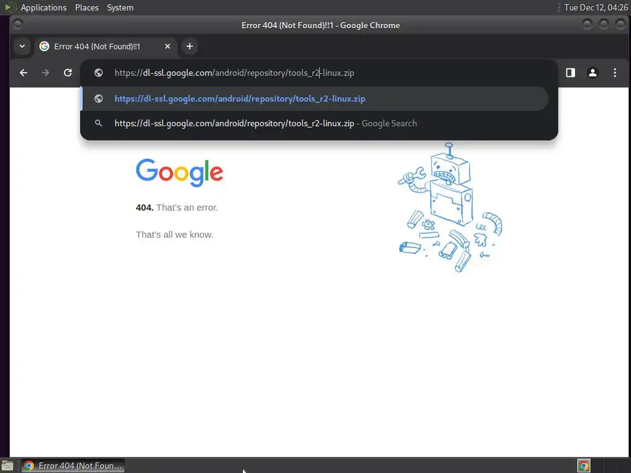This screenshot has width=631, height=473.
Task: Go back to the previous page
Action: (x=23, y=73)
